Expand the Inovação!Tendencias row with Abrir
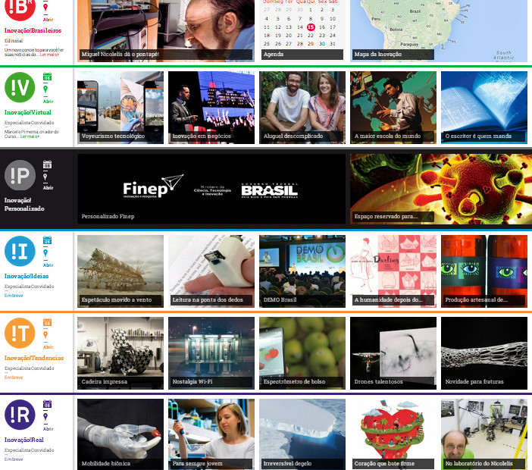 pos(48,347)
